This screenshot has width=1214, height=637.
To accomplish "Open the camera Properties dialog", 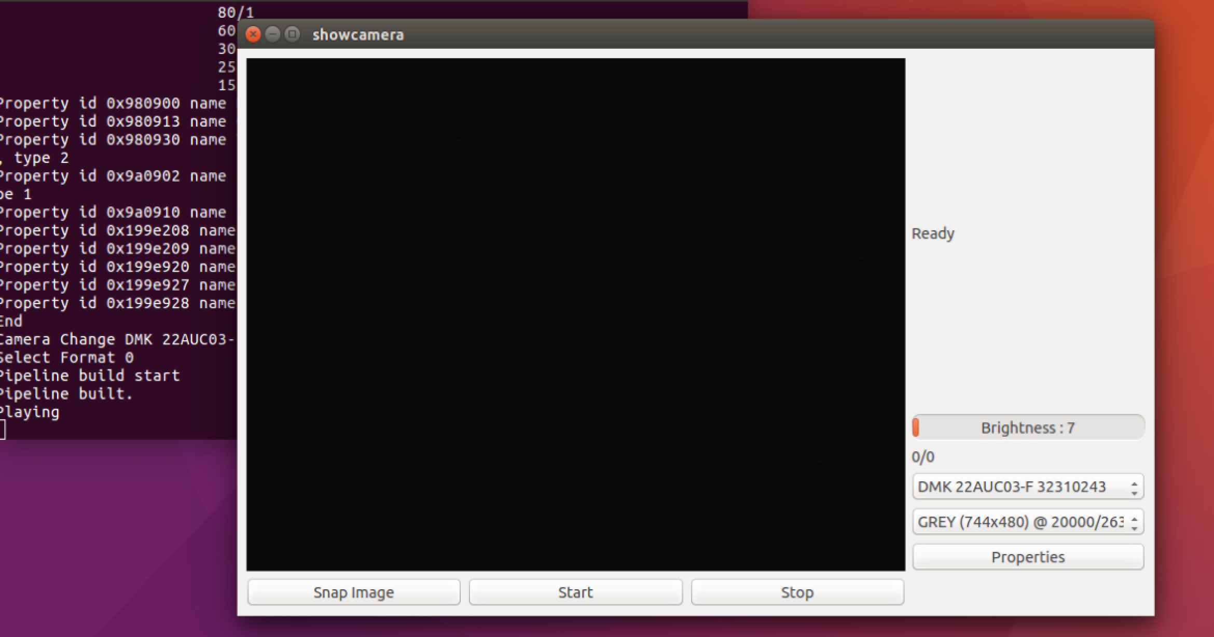I will [1028, 557].
